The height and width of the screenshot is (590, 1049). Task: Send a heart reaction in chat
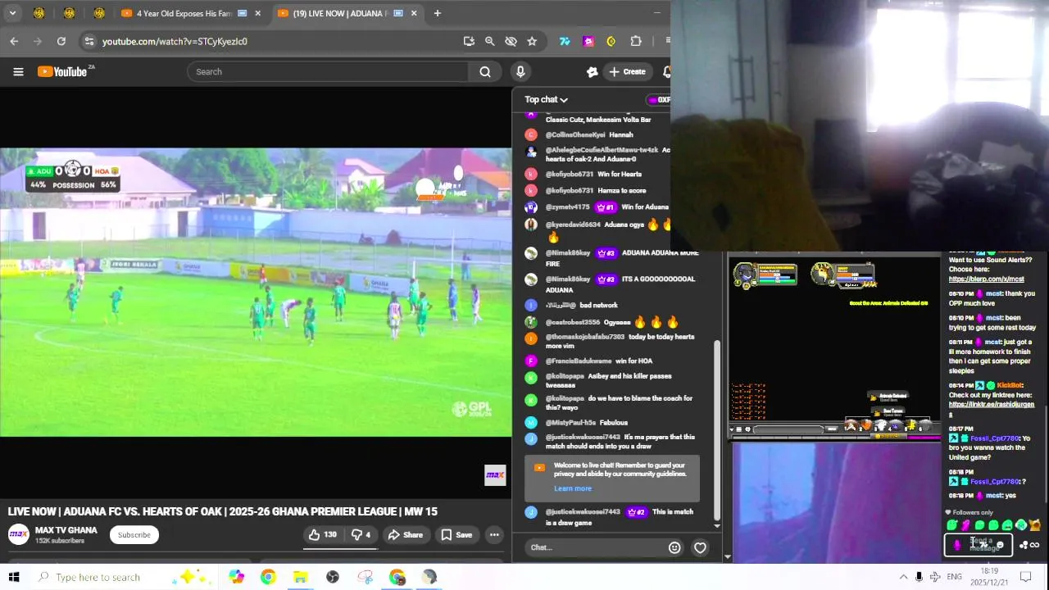(700, 547)
